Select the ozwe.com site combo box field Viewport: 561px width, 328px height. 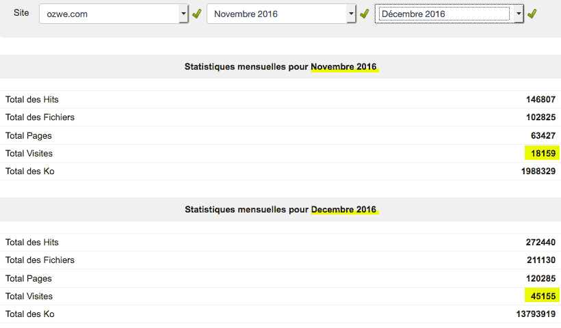[x=114, y=14]
